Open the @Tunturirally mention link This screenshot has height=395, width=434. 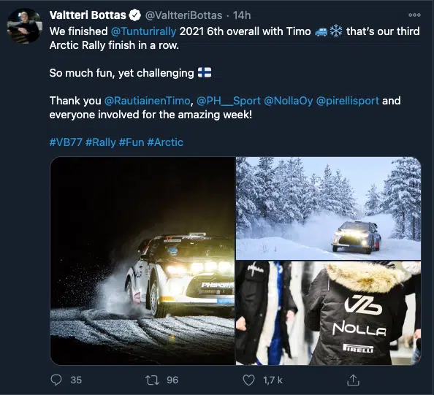tap(143, 31)
